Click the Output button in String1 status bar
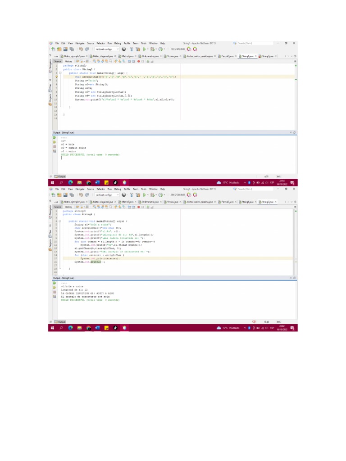Viewport: 346px width, 461px height. (x=60, y=176)
